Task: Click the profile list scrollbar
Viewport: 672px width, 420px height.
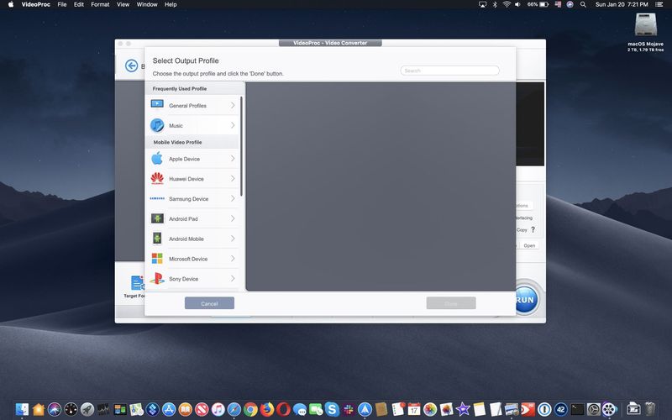Action: tap(241, 146)
